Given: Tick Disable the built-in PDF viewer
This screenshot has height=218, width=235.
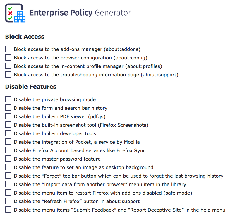Looking at the screenshot, I should 8,116.
